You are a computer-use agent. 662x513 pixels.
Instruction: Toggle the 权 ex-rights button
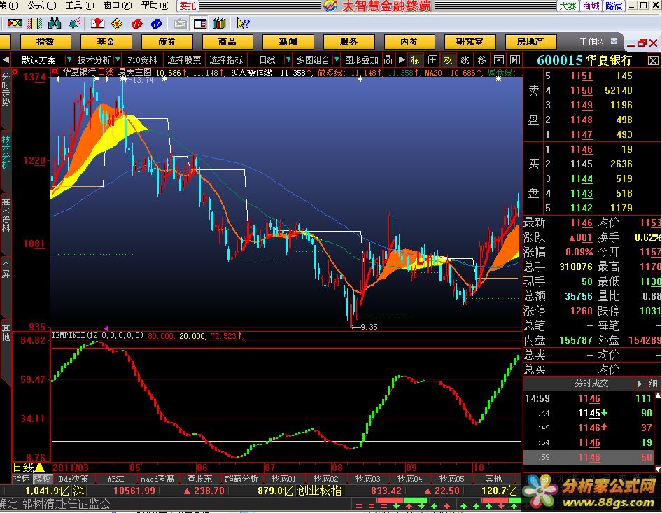448,60
